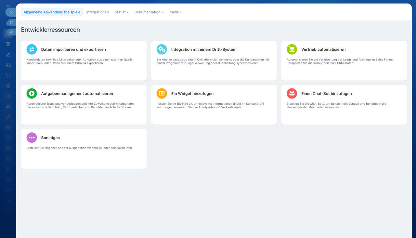This screenshot has width=416, height=238.
Task: Click the orange widget icon
Action: (162, 94)
